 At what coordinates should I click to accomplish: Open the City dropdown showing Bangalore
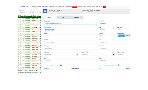[x=107, y=30]
